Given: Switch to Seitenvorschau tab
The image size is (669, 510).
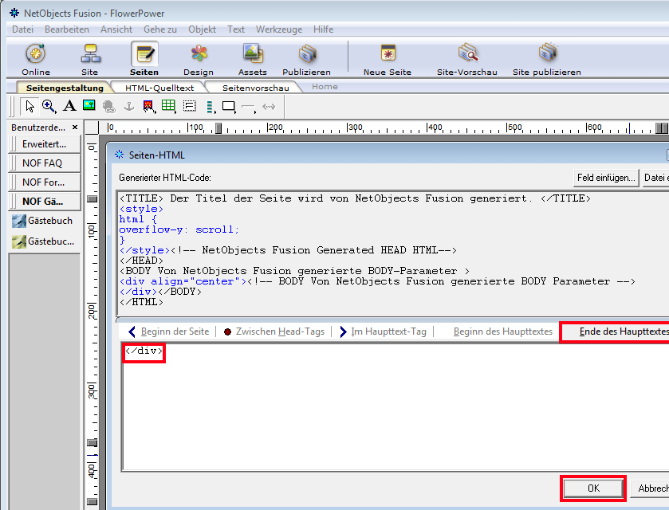Looking at the screenshot, I should [x=256, y=88].
